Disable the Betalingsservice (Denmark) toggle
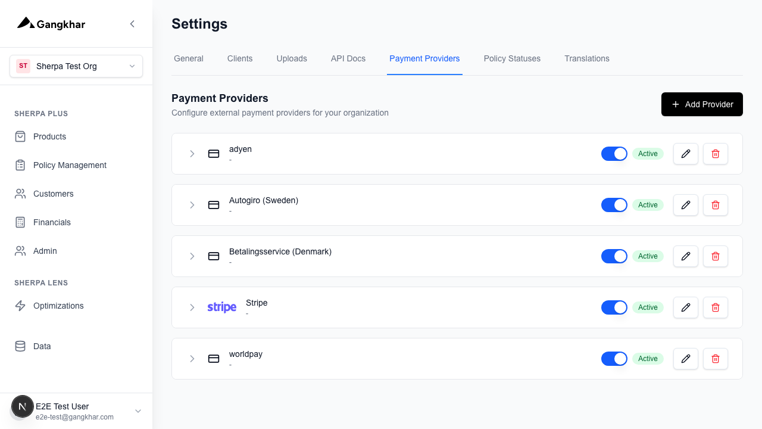This screenshot has height=429, width=762. [614, 256]
